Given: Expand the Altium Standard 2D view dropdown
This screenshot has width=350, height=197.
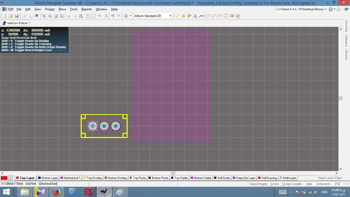Looking at the screenshot, I should click(x=170, y=16).
